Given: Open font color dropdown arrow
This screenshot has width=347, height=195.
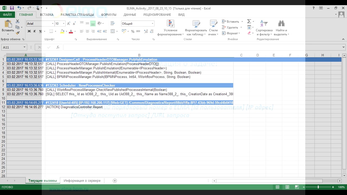Looking at the screenshot, I should [x=75, y=31].
